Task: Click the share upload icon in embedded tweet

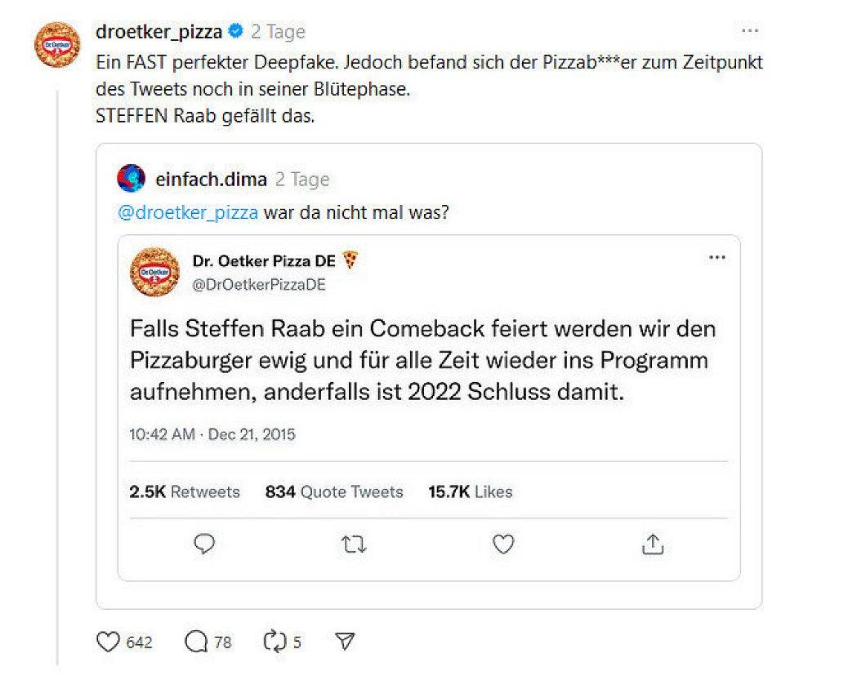Action: tap(653, 544)
